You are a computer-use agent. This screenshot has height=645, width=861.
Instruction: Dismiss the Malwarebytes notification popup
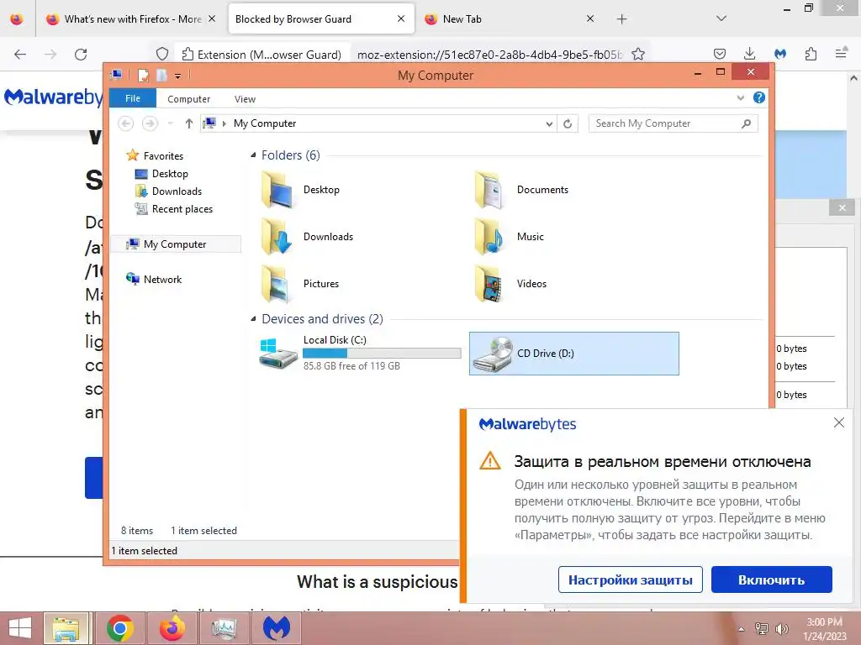[838, 422]
